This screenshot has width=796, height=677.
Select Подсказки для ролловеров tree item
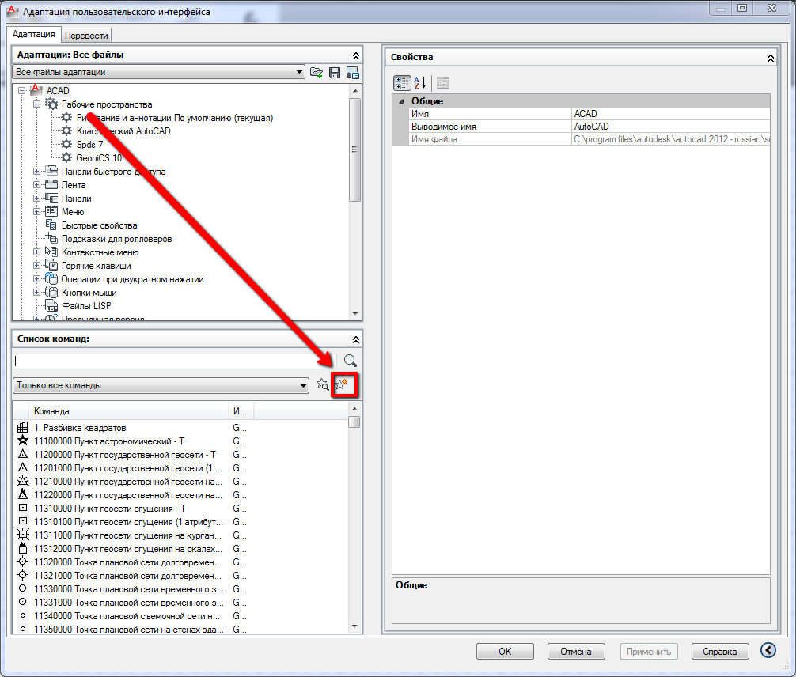pyautogui.click(x=117, y=239)
